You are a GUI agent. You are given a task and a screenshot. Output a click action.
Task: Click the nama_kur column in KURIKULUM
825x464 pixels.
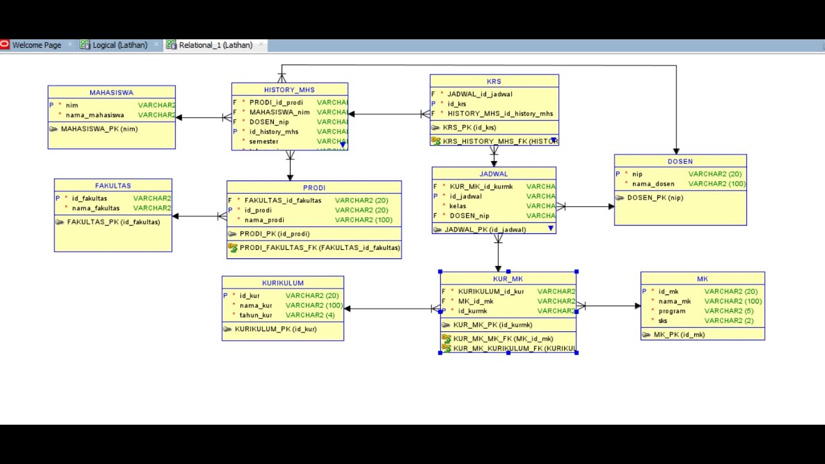(x=256, y=305)
